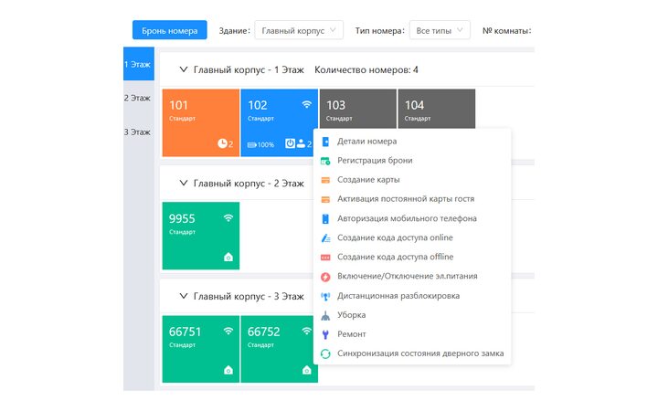Click the battery 100% indicator on room 102

click(x=260, y=144)
